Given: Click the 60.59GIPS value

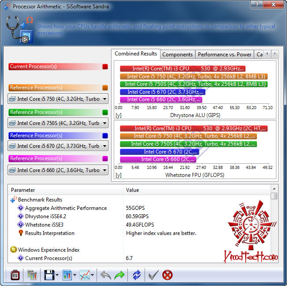Looking at the screenshot, I should [x=137, y=216].
